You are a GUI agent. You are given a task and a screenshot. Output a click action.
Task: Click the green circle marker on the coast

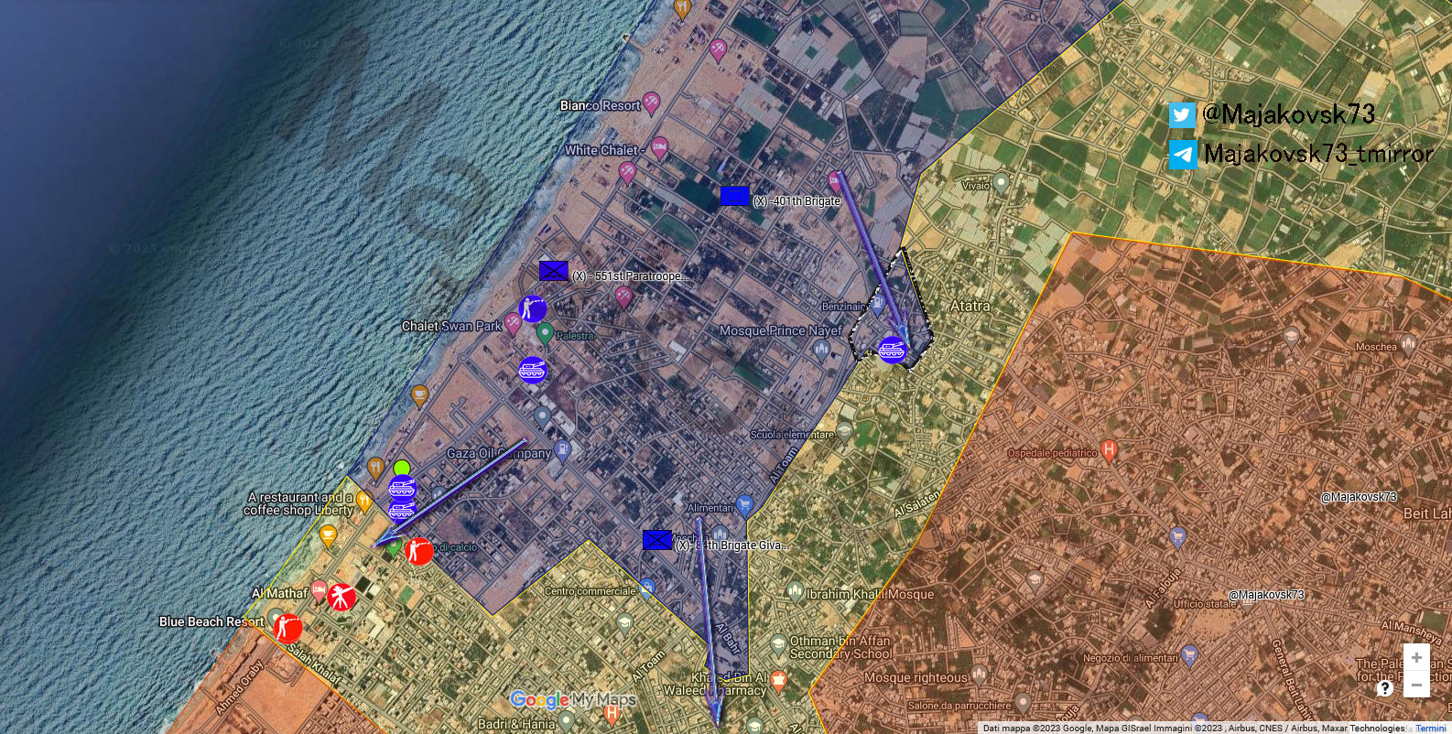point(401,470)
